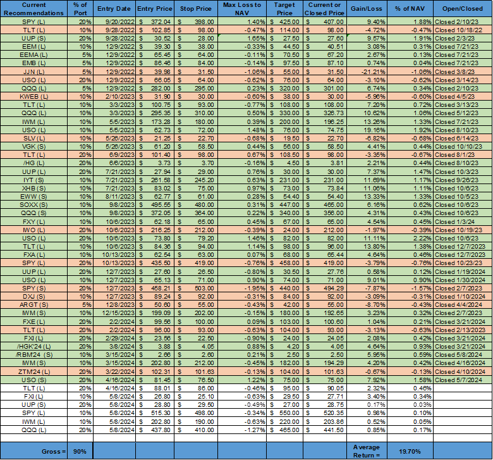Screen dimensions: 493x460
Task: Click the '2.22%' % of NAV cell
Action: (x=410, y=239)
